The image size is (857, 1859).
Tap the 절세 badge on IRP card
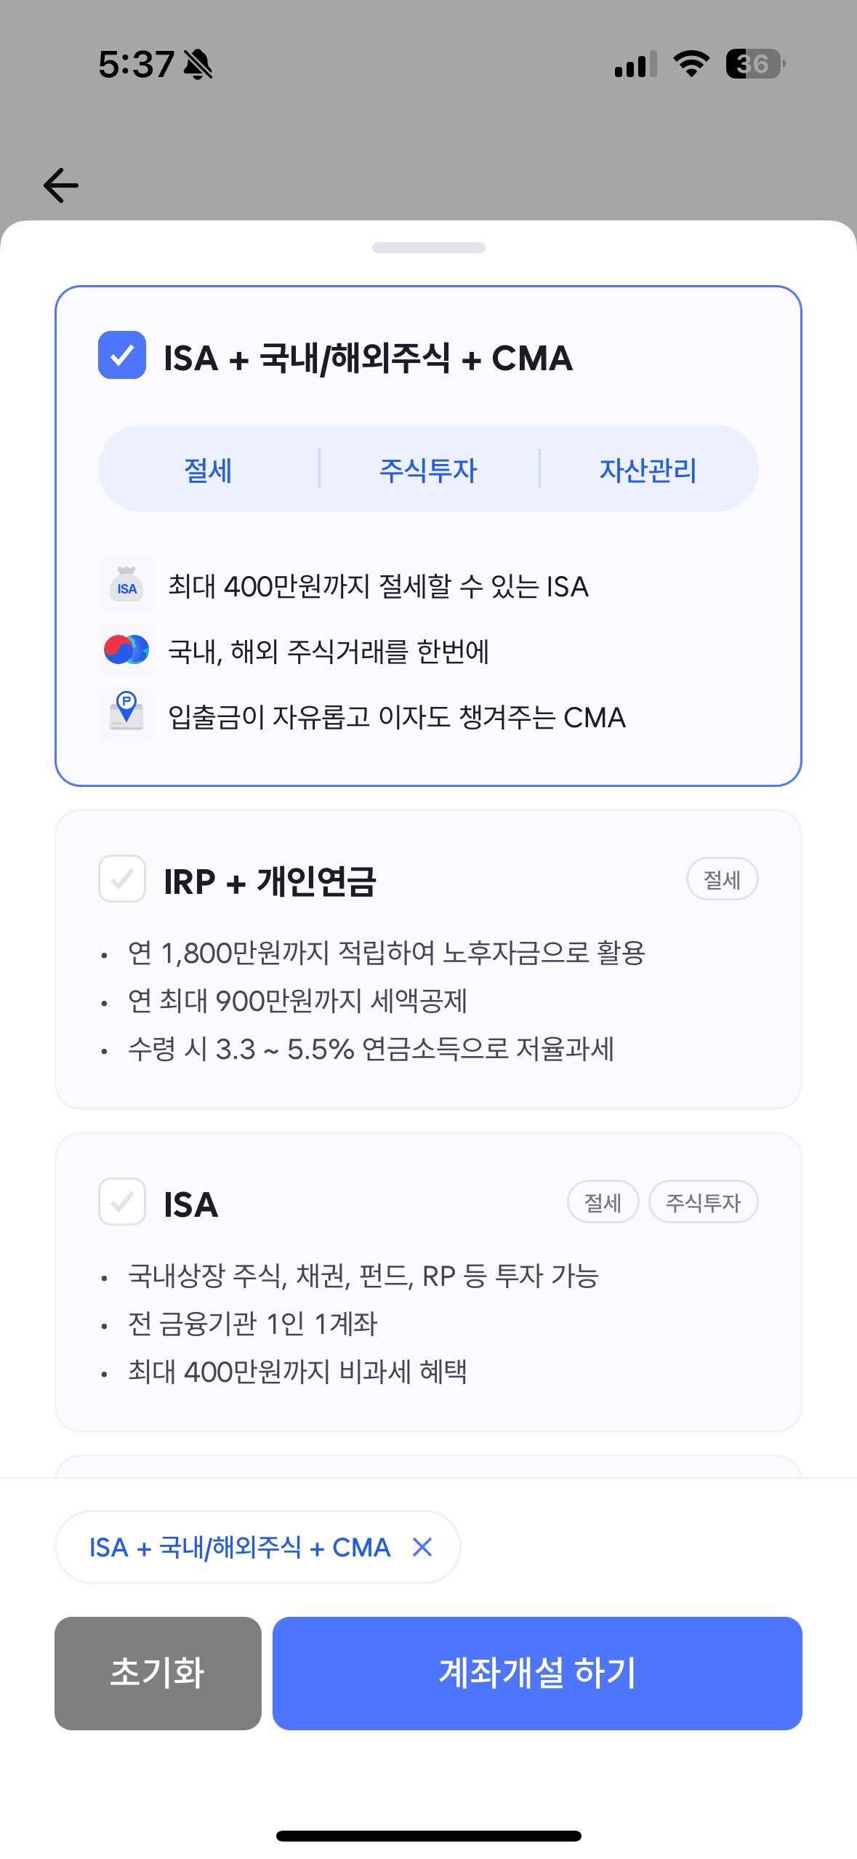point(723,879)
